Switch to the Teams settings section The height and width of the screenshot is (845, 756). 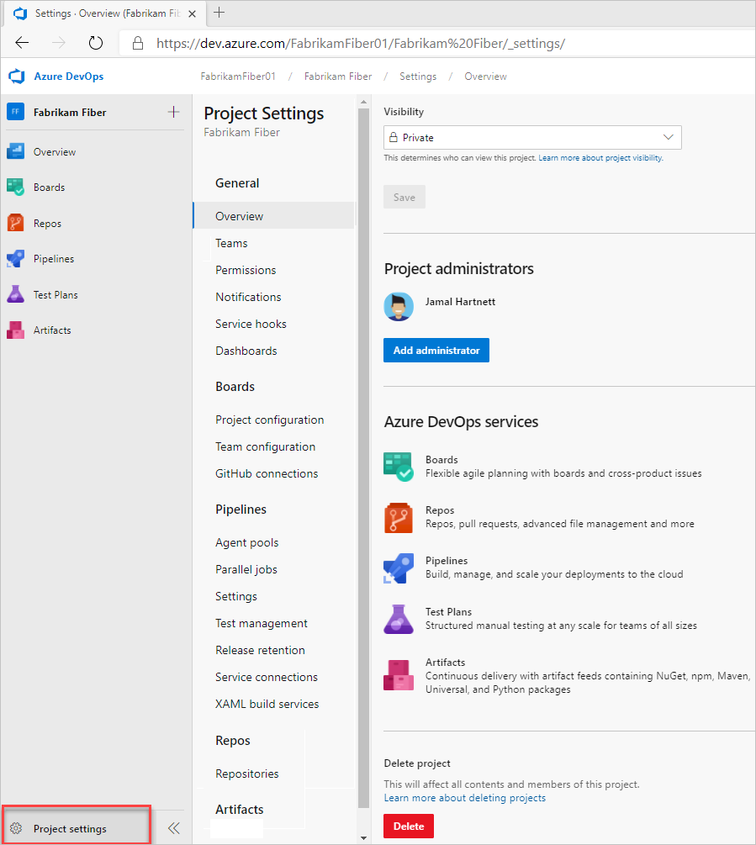pyautogui.click(x=231, y=243)
